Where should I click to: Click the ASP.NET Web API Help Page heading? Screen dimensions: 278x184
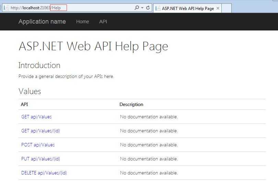coord(93,47)
